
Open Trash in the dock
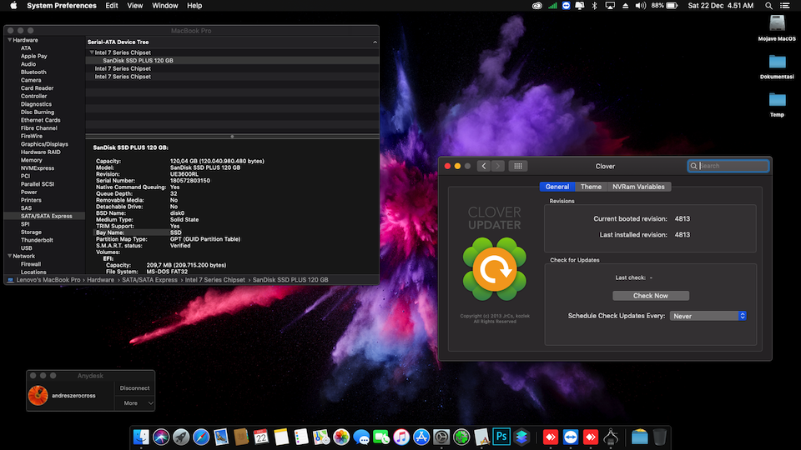pos(659,437)
